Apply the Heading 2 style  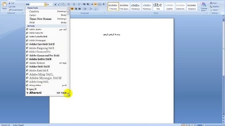[147, 7]
